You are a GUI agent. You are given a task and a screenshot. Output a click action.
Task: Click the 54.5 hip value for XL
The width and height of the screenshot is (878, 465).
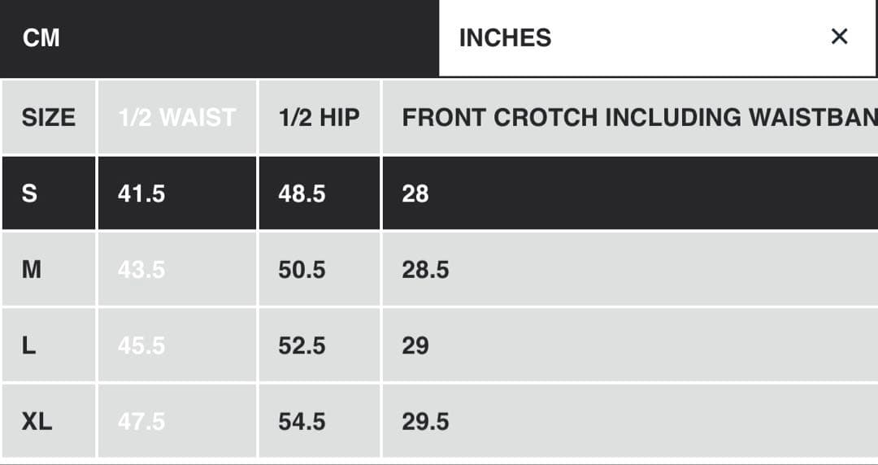tap(302, 421)
